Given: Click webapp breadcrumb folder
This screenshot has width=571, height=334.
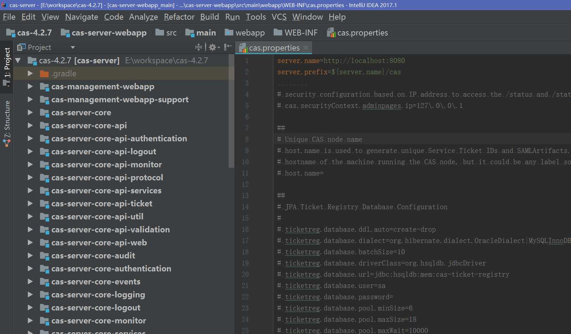Looking at the screenshot, I should pos(245,33).
